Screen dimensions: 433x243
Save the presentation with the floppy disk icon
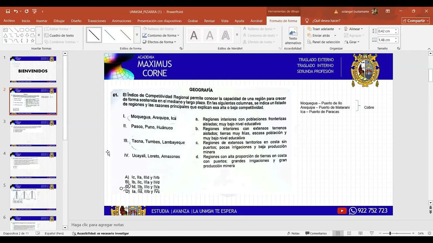(x=8, y=11)
